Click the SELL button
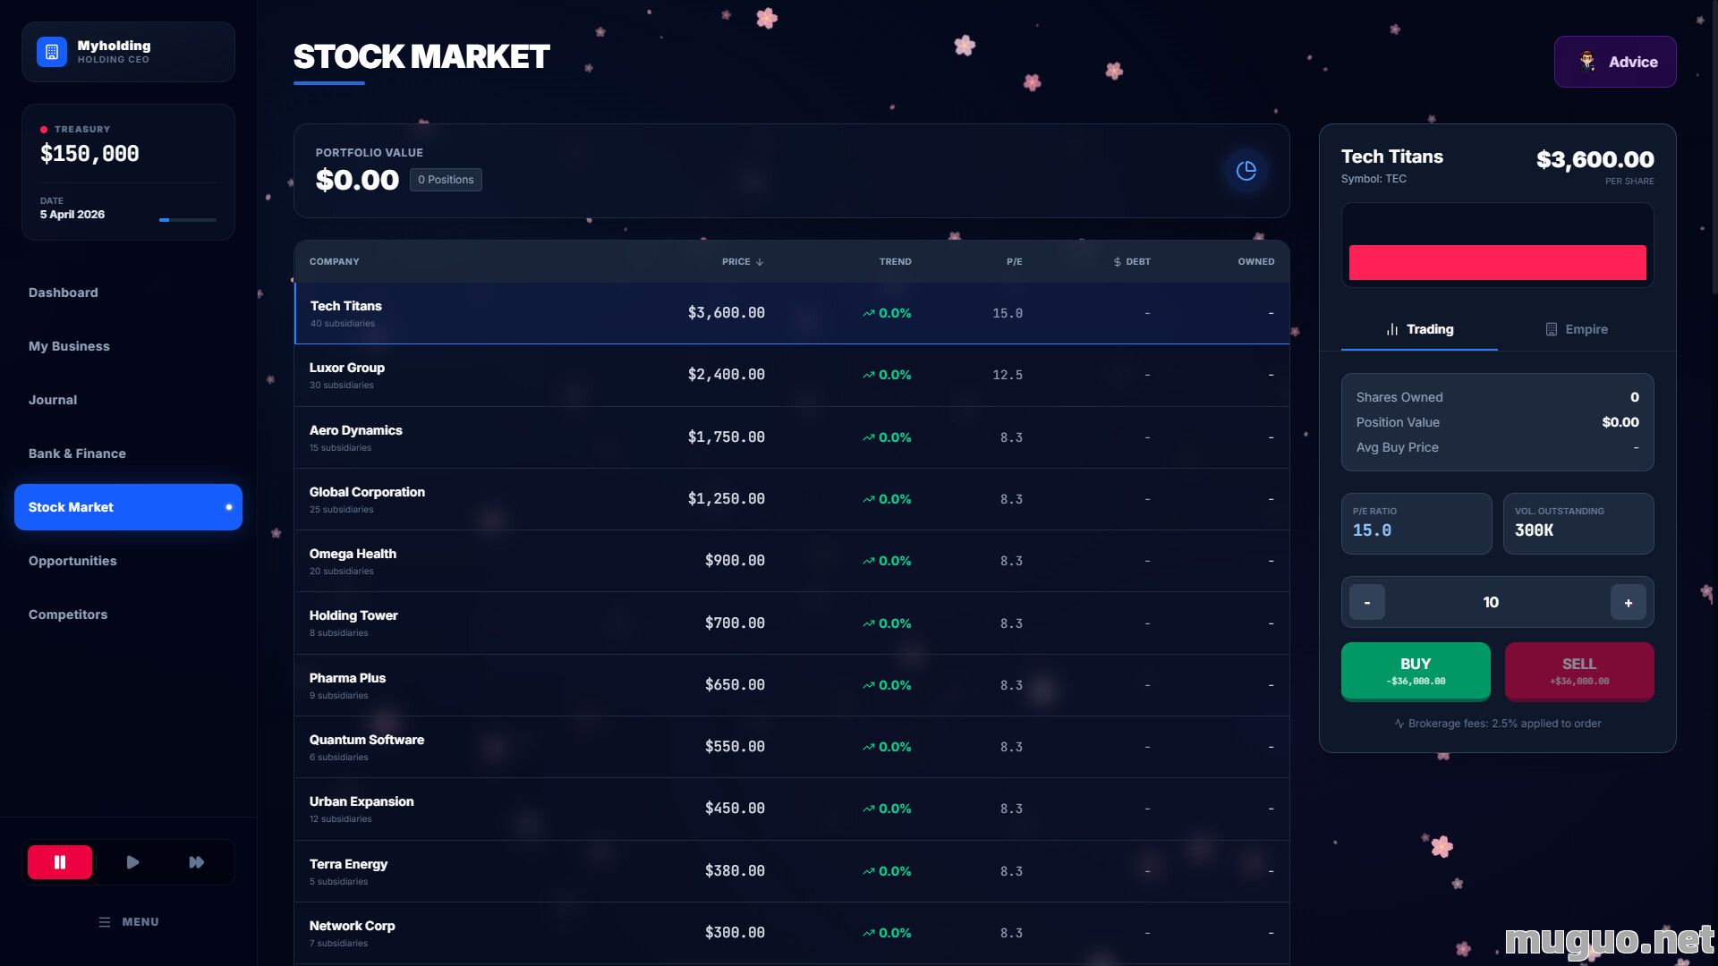Screen dimensions: 1718x966 pyautogui.click(x=1579, y=671)
